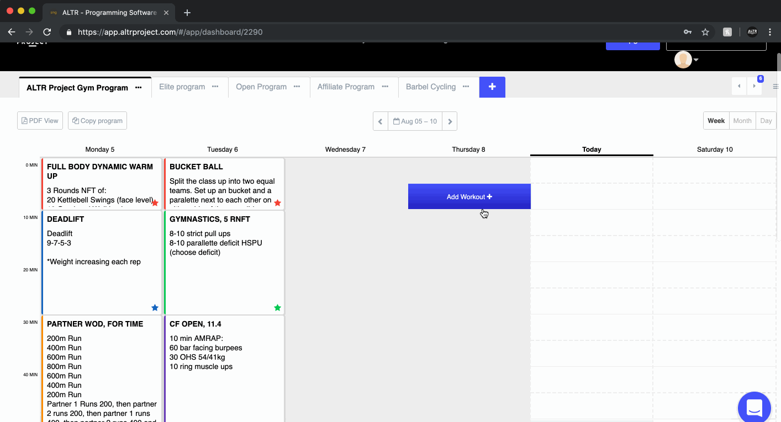Click the Thursday 8 column header
This screenshot has height=422, width=781.
468,149
